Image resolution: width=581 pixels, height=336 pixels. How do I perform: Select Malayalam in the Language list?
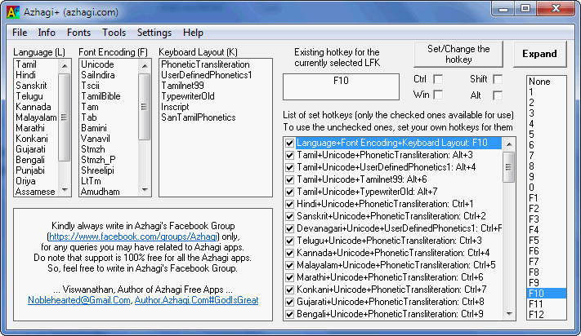pos(36,117)
